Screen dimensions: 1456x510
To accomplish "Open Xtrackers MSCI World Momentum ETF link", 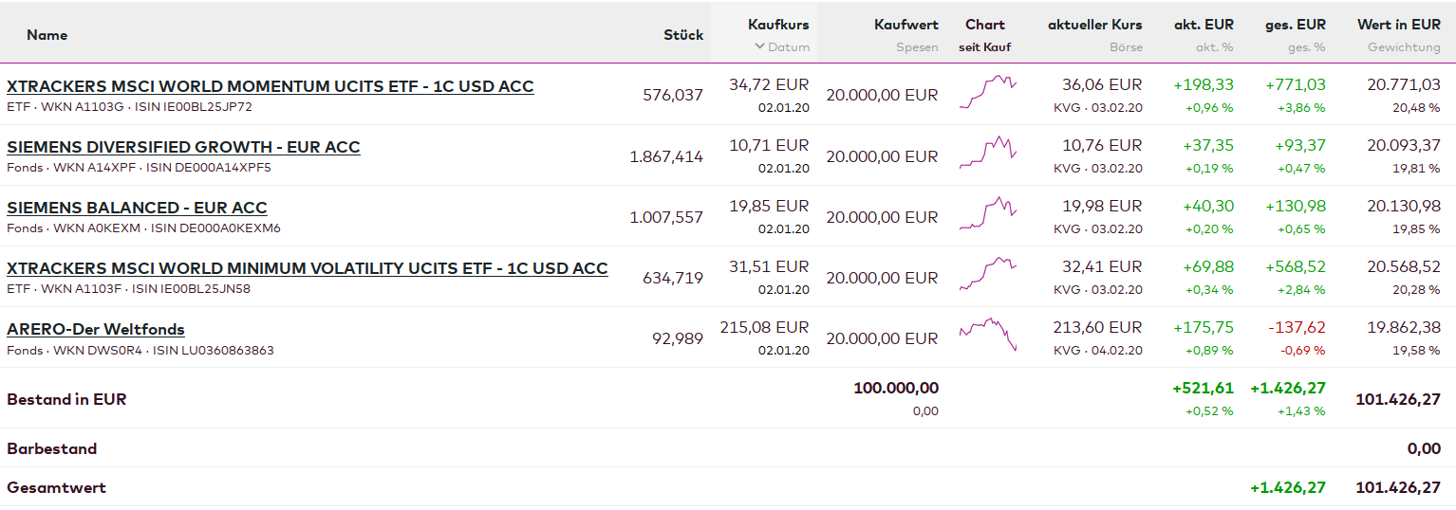I will tap(270, 86).
